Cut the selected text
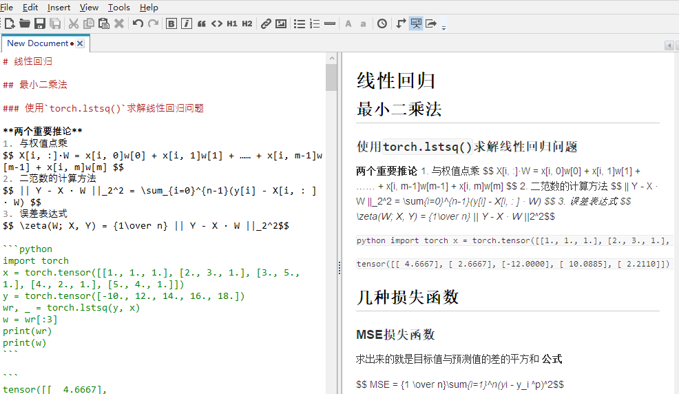The image size is (679, 394). click(74, 23)
